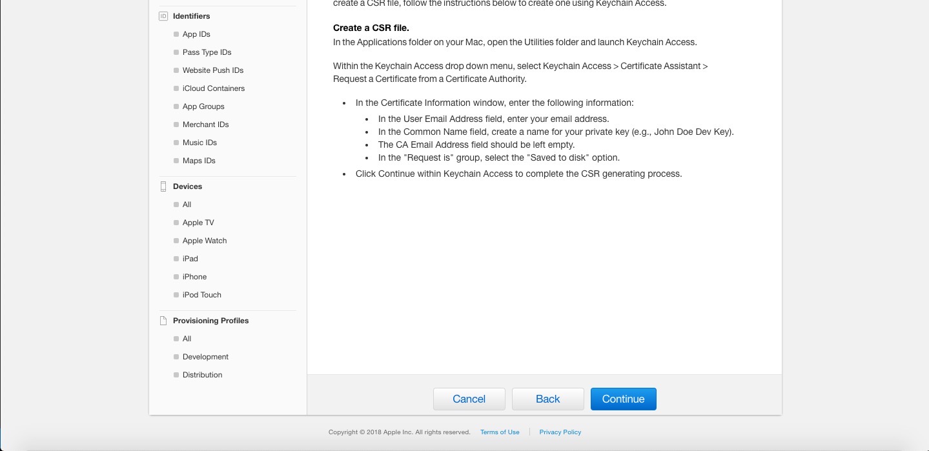The height and width of the screenshot is (451, 929).
Task: Click the Cancel button
Action: pos(469,399)
